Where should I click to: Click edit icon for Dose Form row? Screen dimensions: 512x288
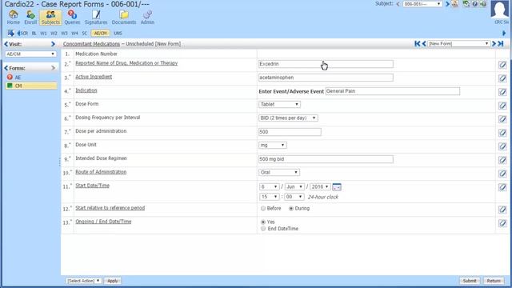coord(502,106)
